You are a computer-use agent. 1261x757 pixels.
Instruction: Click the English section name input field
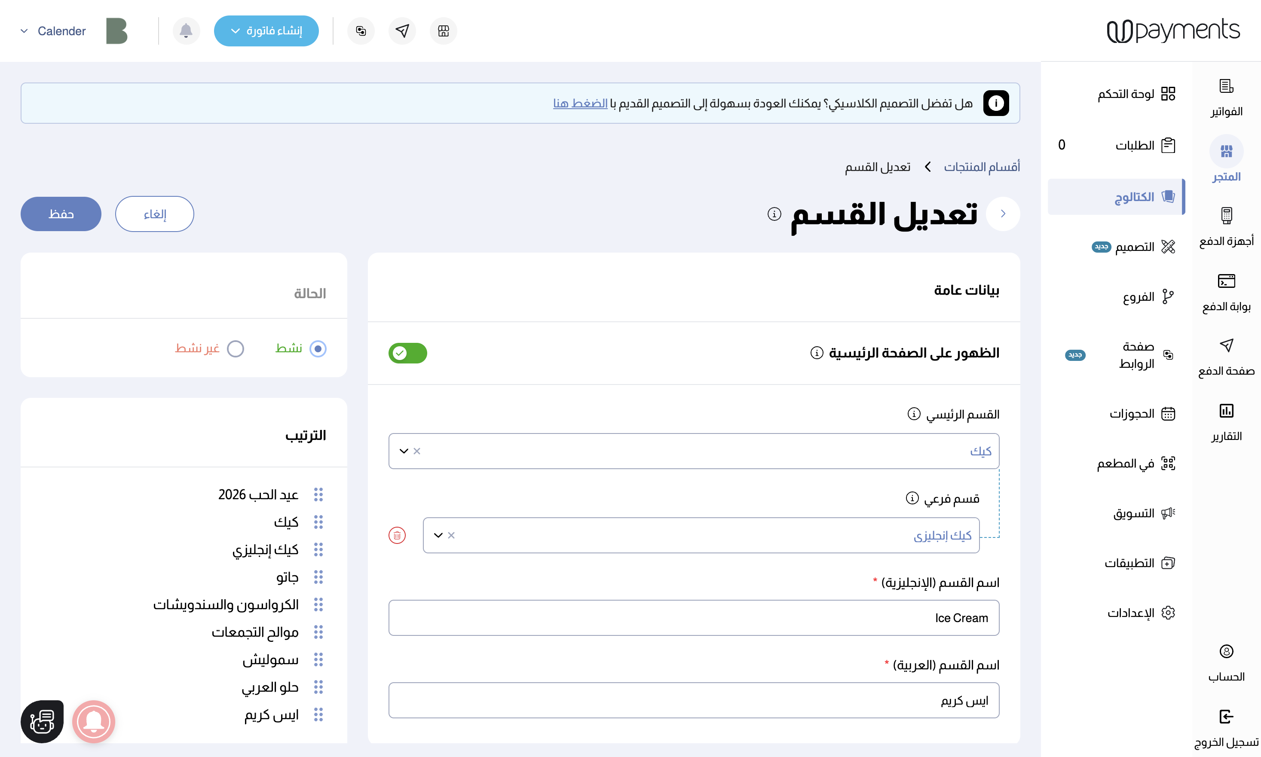694,618
